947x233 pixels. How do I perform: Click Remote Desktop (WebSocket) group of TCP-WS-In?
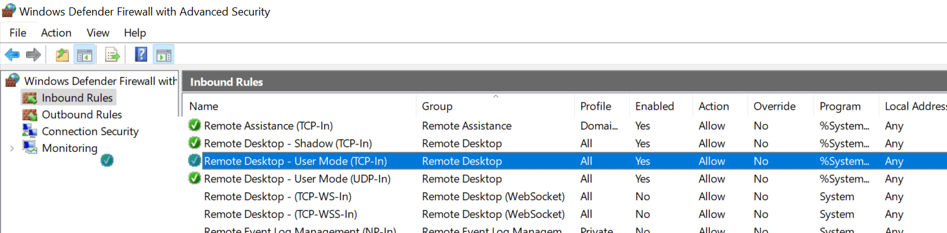493,196
